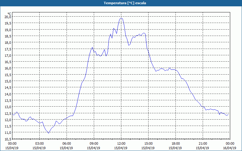Click the curve's local peak near 09:00
Screen dimensions: 242x151
92,47
